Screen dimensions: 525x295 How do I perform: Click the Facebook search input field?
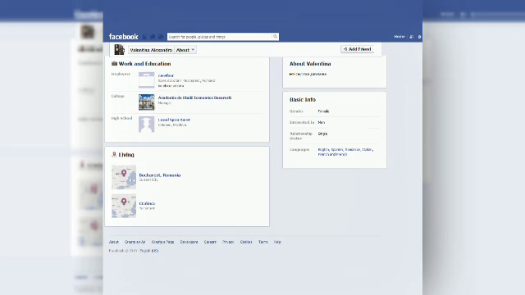[220, 36]
